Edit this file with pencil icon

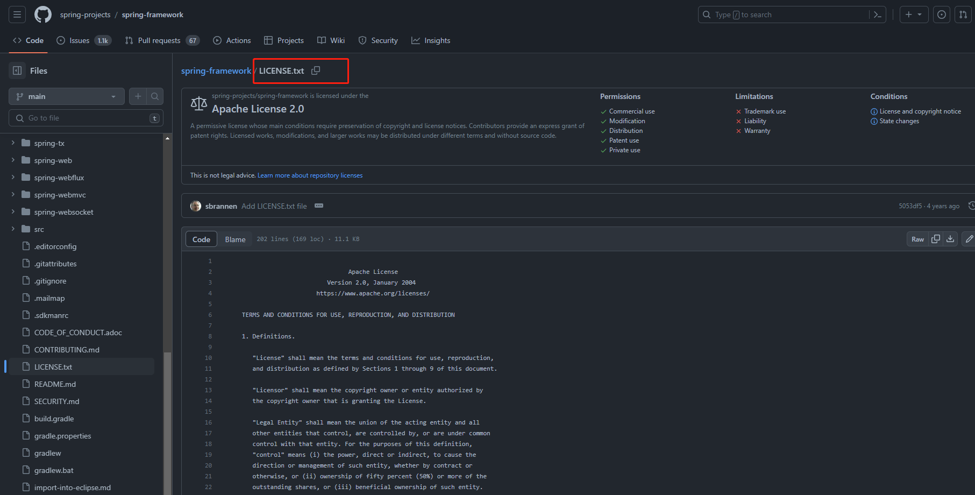click(969, 239)
